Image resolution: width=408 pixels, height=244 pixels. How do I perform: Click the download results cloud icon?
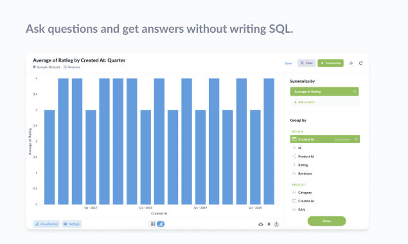[x=260, y=224]
